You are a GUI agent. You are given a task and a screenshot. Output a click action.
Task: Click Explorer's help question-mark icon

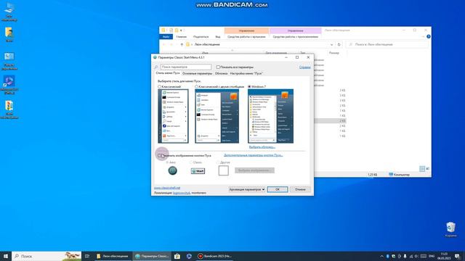click(x=428, y=37)
